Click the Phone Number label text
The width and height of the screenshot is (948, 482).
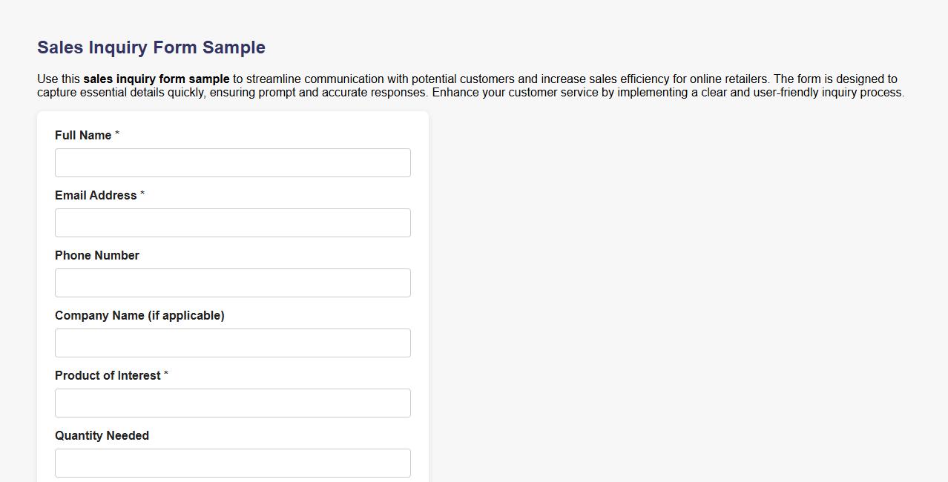tap(97, 255)
